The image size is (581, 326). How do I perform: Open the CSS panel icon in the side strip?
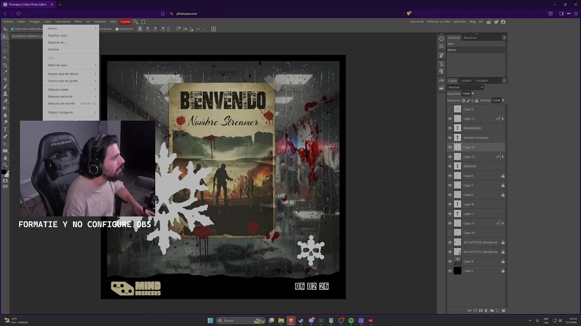(x=441, y=80)
